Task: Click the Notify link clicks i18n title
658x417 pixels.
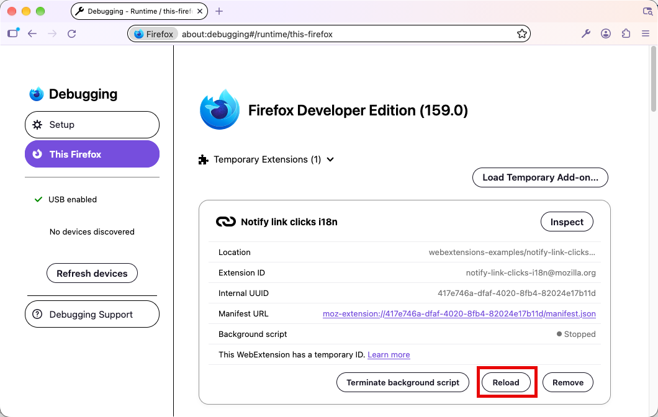Action: [x=289, y=222]
